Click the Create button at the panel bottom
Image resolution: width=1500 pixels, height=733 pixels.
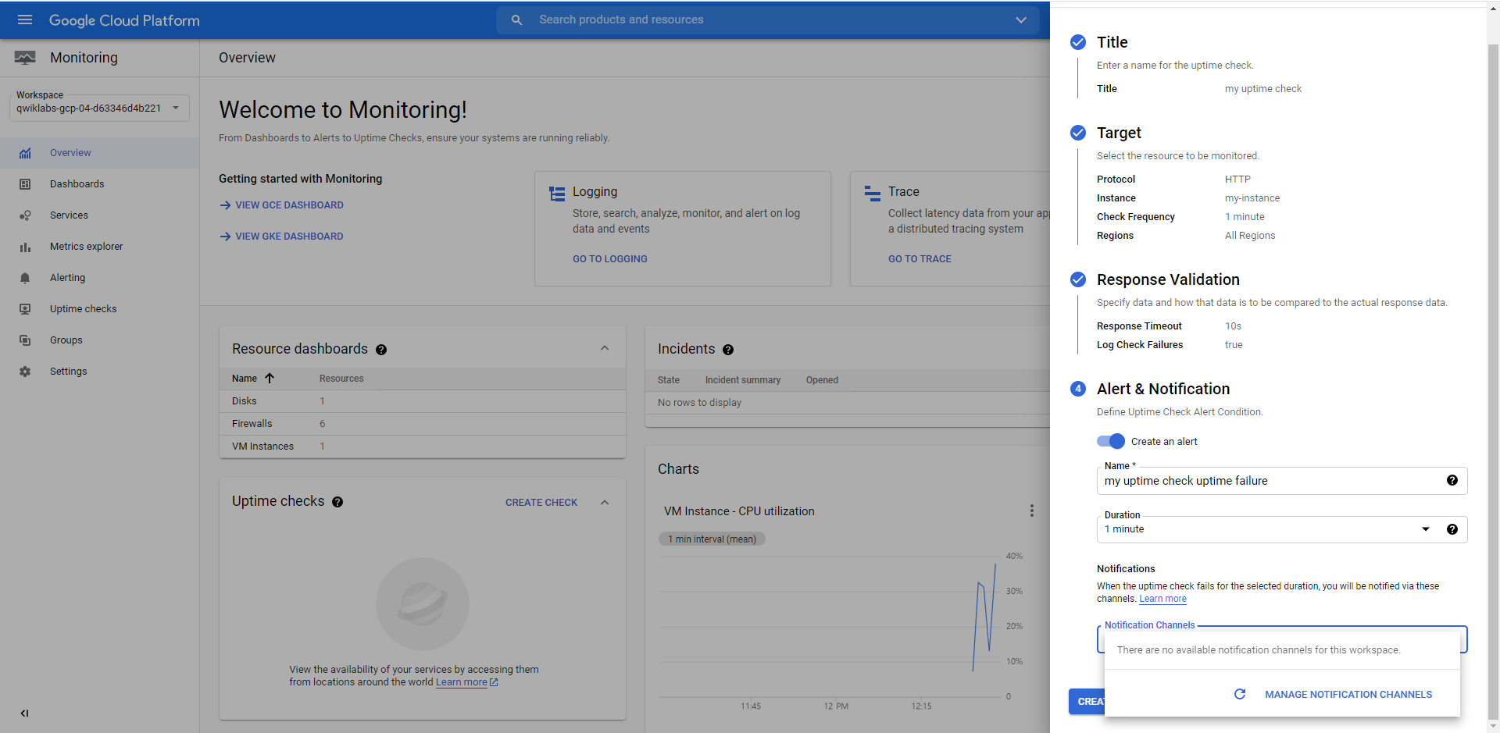(x=1087, y=702)
